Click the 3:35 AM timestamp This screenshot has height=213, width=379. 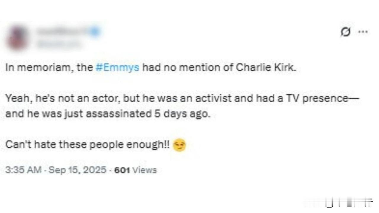tap(23, 170)
